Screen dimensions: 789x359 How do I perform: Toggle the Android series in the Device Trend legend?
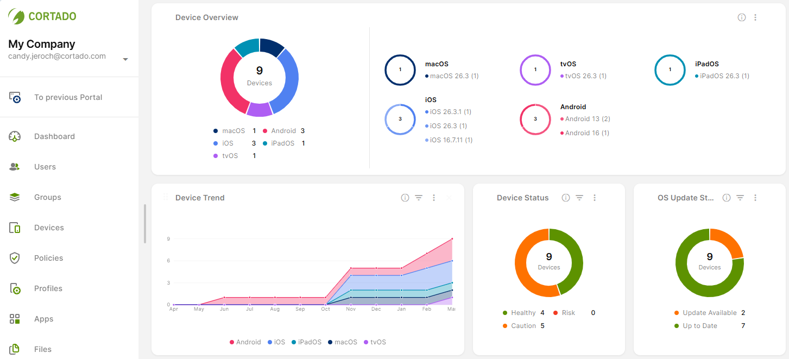click(245, 342)
